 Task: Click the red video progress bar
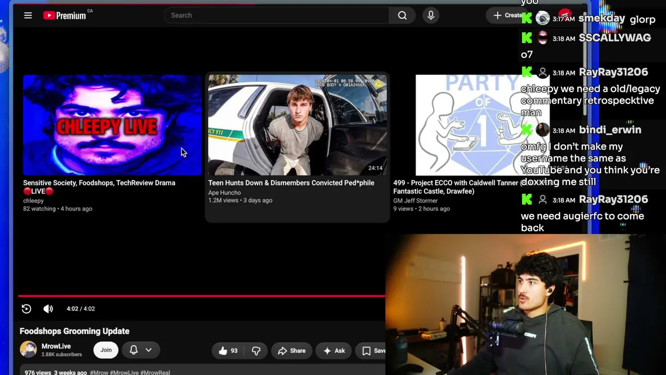tap(201, 296)
